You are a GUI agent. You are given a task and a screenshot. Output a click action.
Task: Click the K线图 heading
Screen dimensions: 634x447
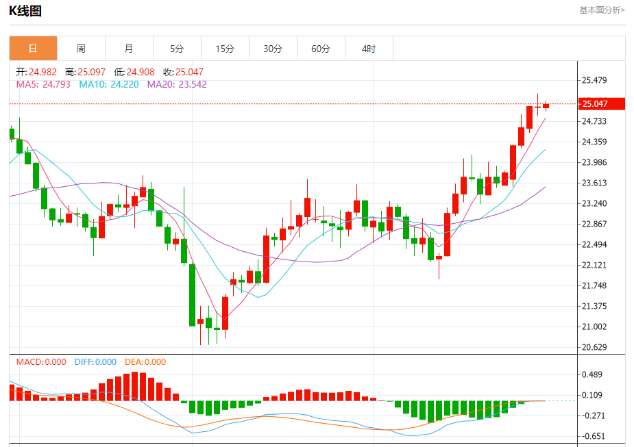[x=25, y=11]
